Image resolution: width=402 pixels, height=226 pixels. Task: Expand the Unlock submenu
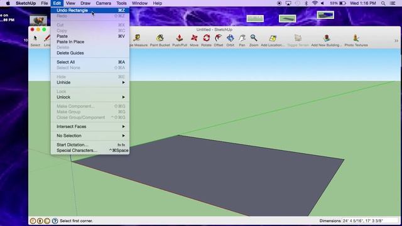point(90,97)
